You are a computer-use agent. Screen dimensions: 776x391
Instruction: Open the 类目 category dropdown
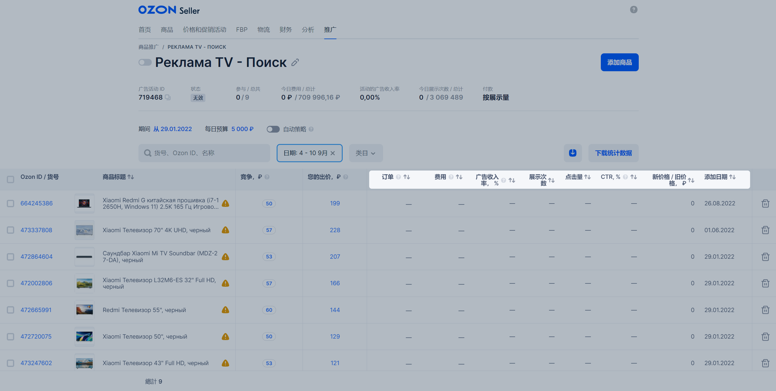click(366, 153)
